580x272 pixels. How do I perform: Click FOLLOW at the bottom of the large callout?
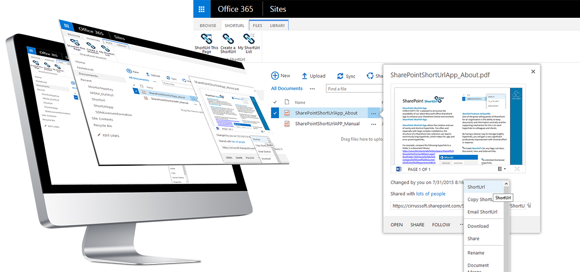pyautogui.click(x=441, y=225)
